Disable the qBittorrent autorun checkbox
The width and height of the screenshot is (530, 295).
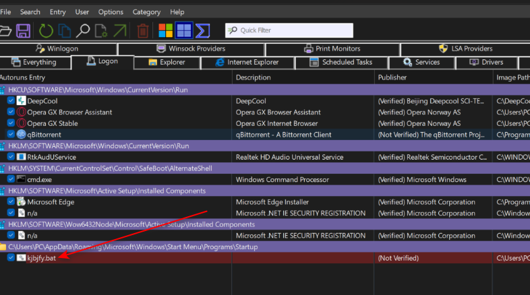point(11,134)
